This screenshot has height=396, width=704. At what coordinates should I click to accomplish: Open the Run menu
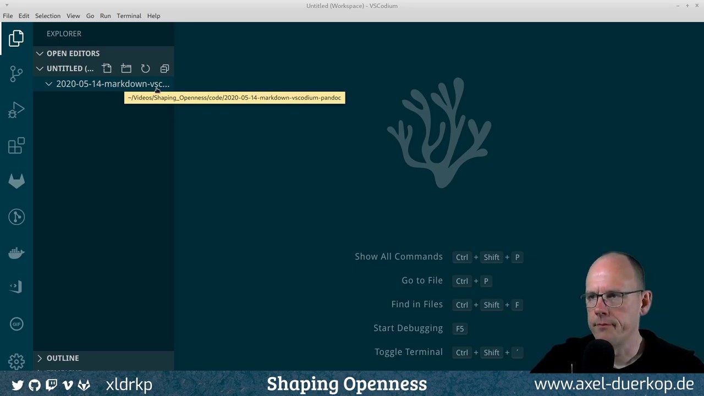tap(105, 16)
